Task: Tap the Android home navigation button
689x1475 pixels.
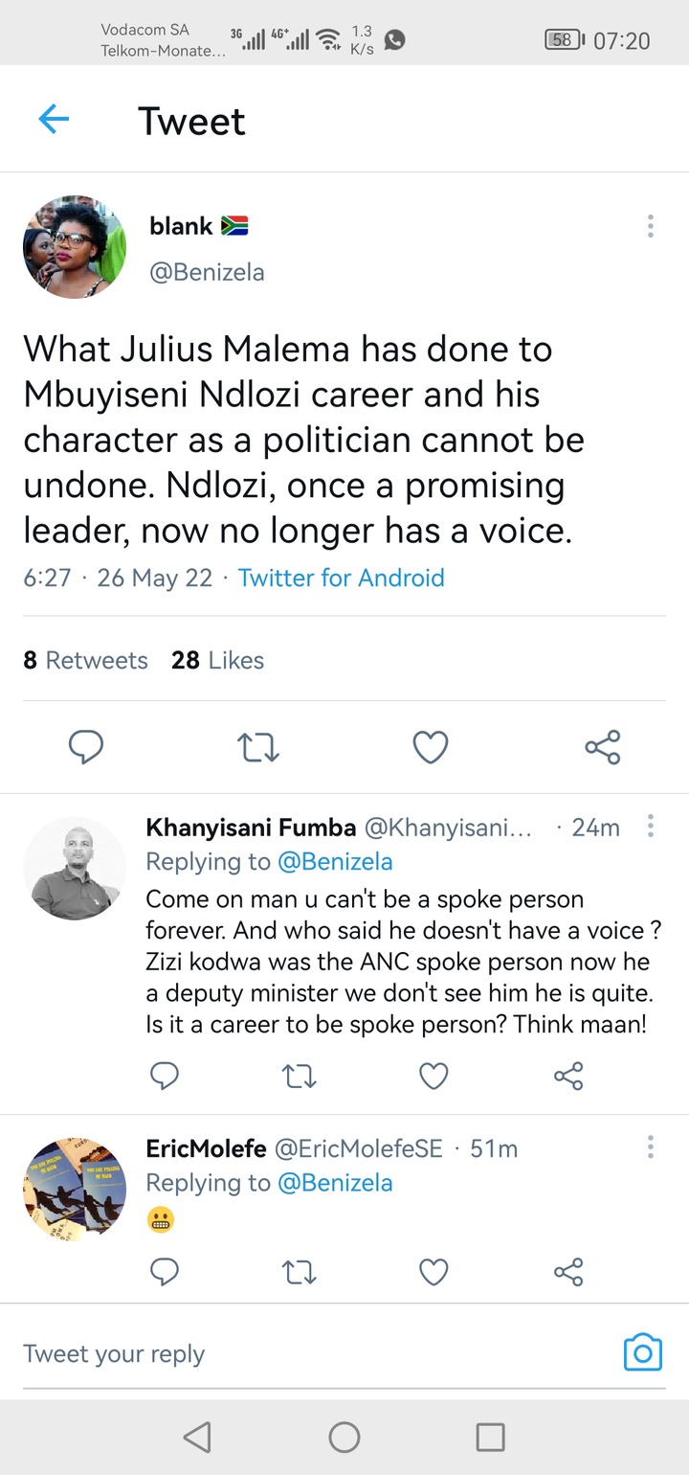Action: pyautogui.click(x=344, y=1437)
